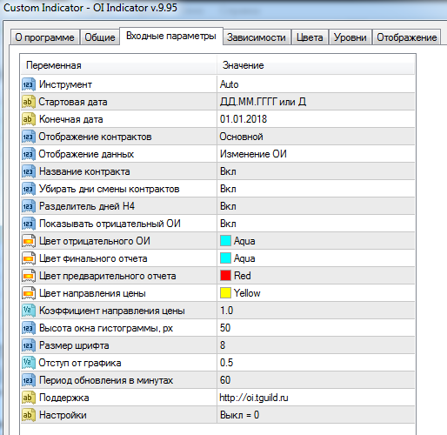
Task: Click the Red label for предварительного отчета
Action: coord(243,276)
